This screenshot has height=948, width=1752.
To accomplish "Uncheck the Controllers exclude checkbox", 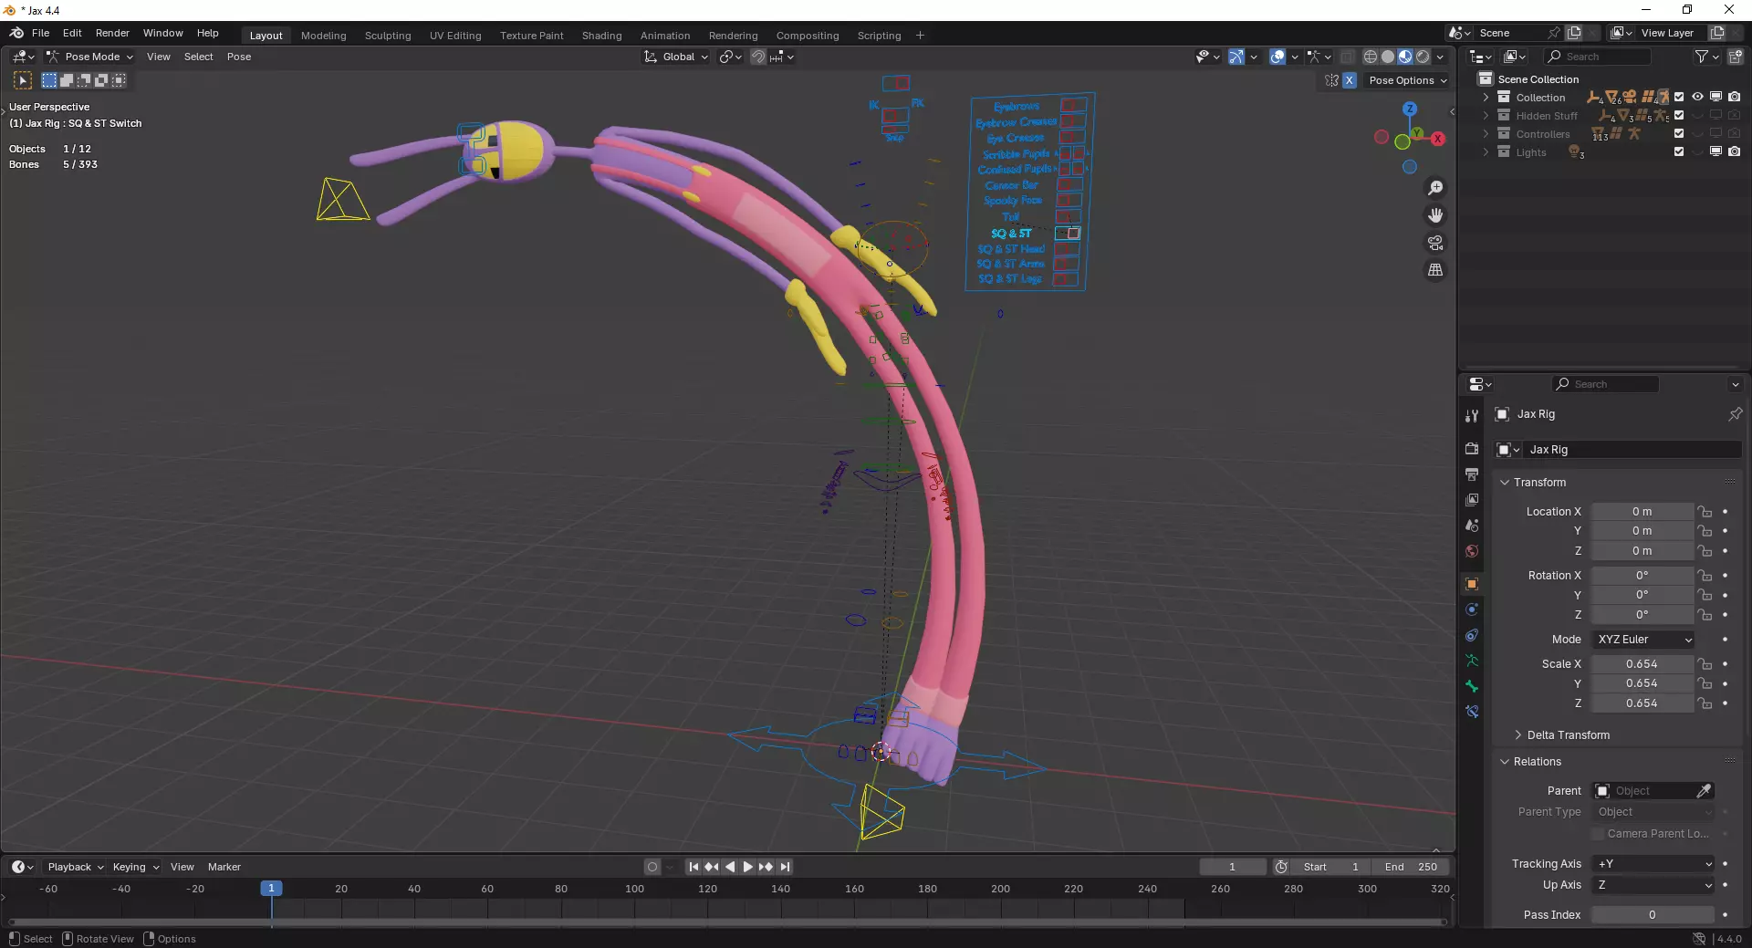I will point(1679,133).
